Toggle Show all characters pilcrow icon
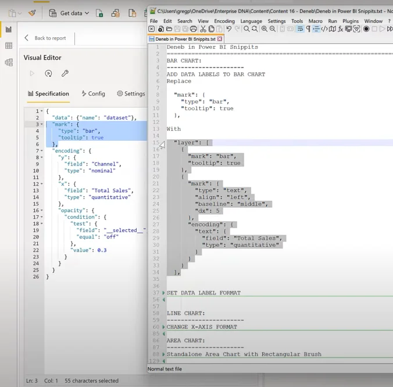The height and width of the screenshot is (387, 393). point(308,29)
